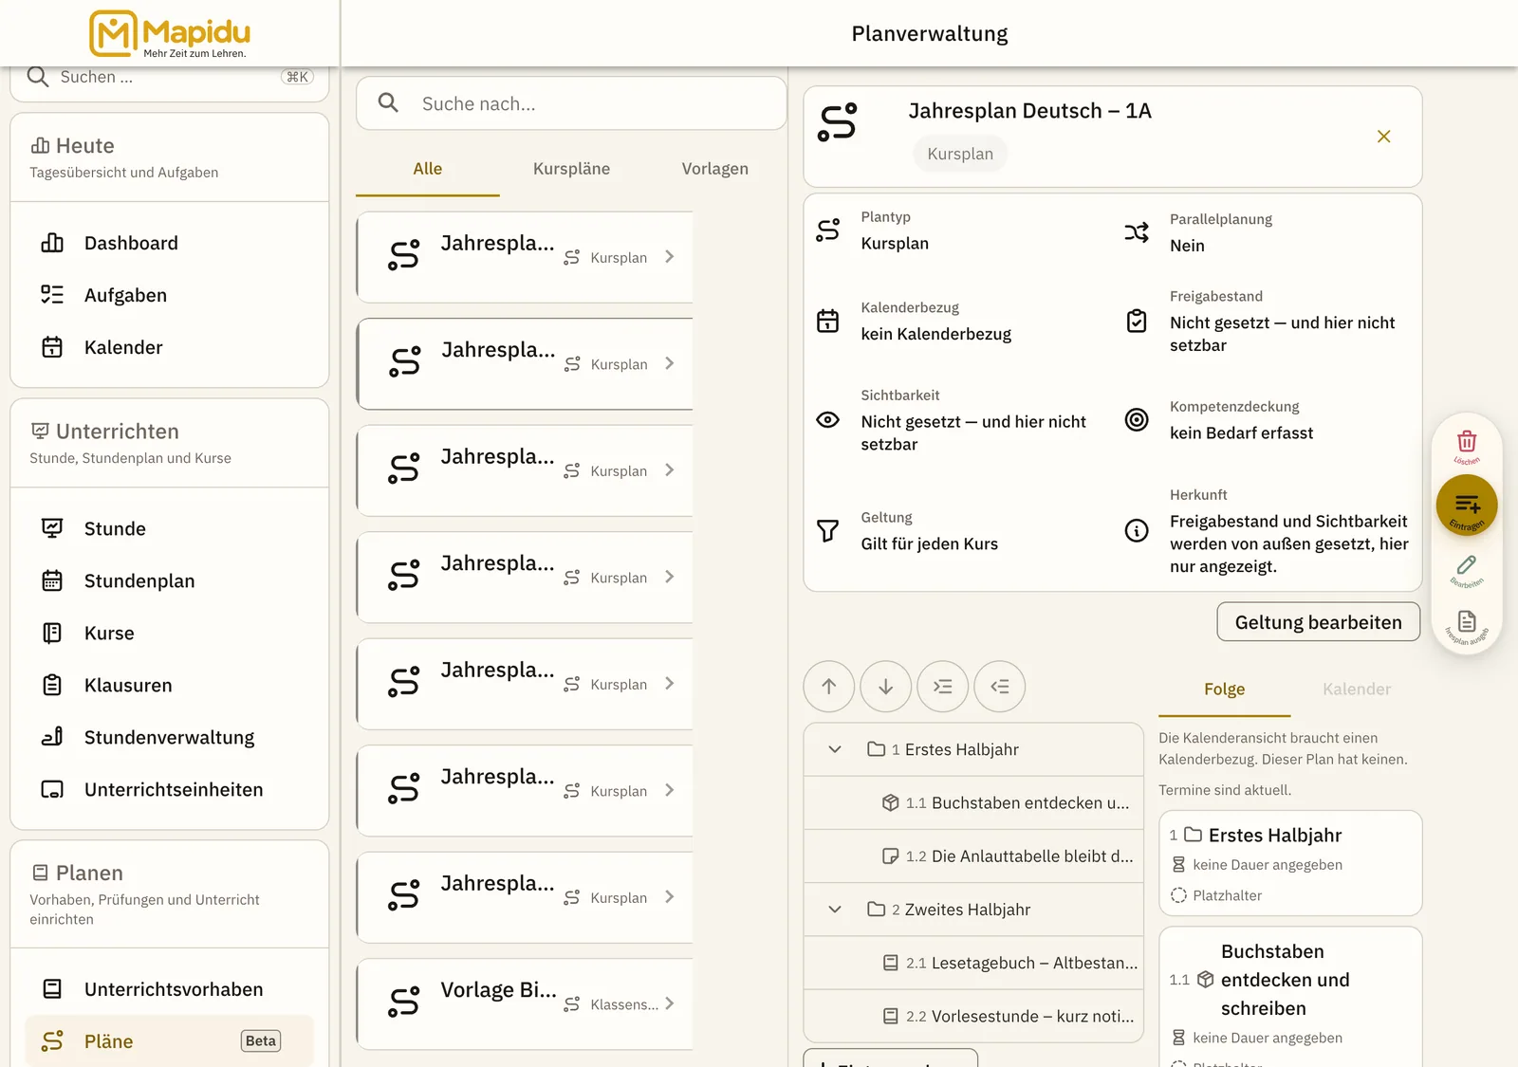Move entry down with the arrow-down button

coord(886,687)
